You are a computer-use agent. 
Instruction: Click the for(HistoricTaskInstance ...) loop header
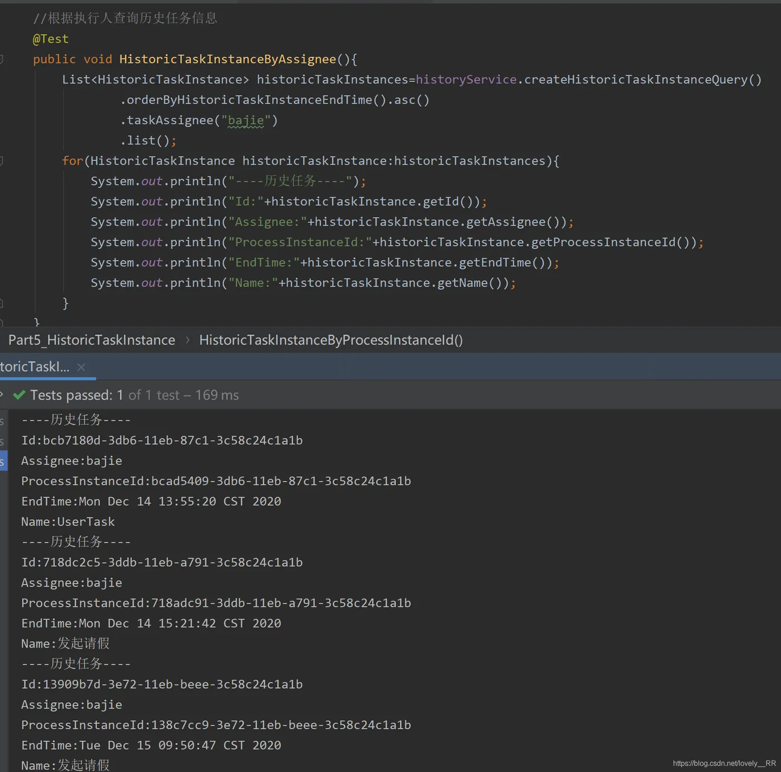pos(311,161)
